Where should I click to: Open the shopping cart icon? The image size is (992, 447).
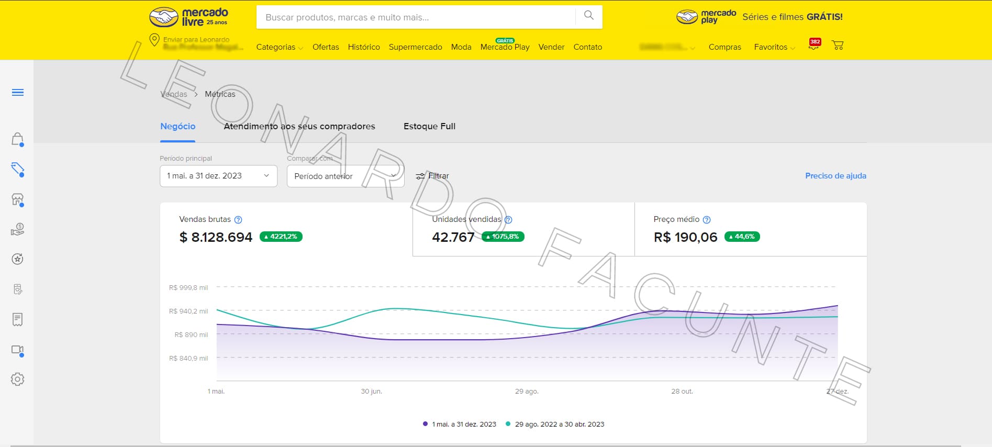pyautogui.click(x=838, y=46)
